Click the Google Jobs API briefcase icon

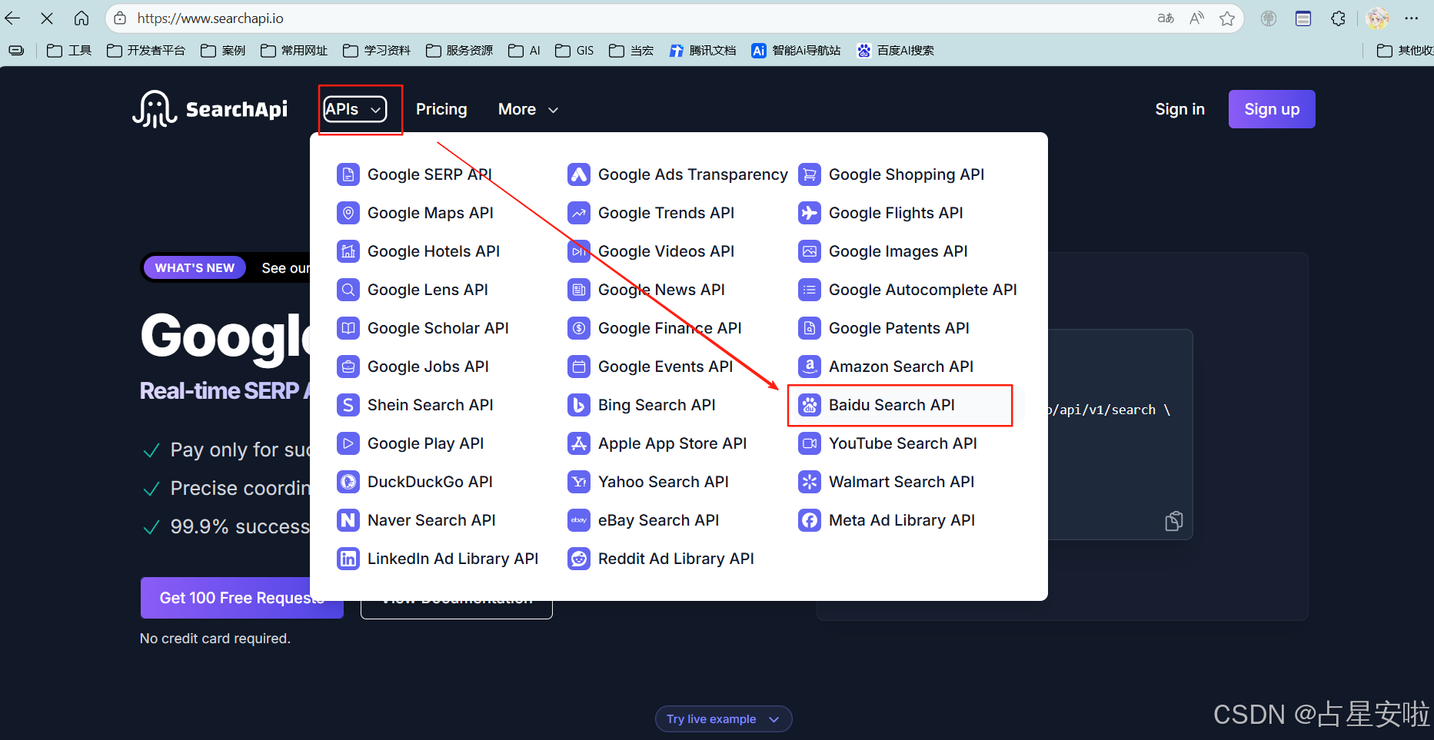point(348,367)
